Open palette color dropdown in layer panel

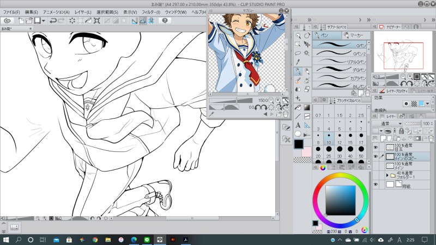click(381, 131)
